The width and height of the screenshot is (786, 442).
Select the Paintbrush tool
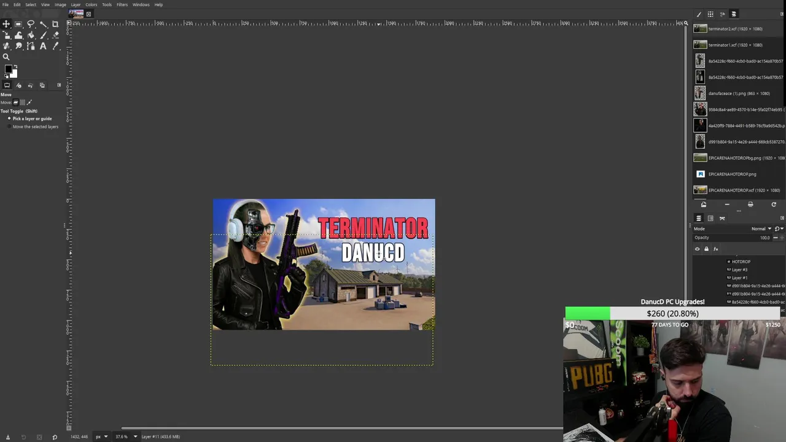point(43,35)
